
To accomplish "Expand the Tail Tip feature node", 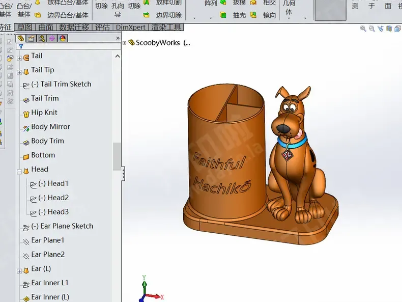I will tap(19, 72).
